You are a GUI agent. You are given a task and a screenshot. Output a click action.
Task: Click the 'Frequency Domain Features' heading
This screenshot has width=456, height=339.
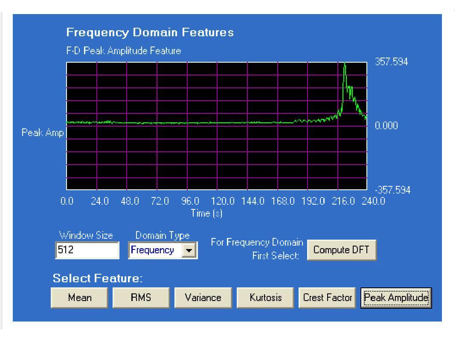click(150, 33)
